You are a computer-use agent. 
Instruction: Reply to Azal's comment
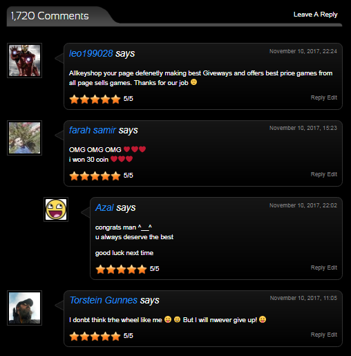pos(318,268)
